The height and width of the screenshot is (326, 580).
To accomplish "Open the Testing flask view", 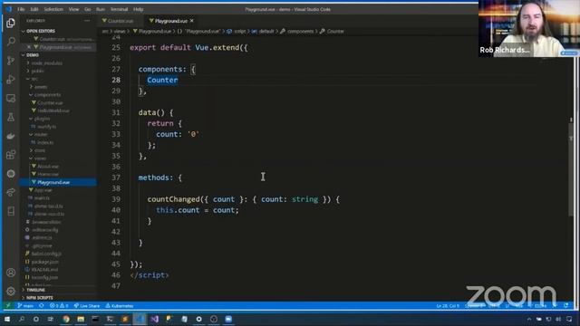I will coord(11,117).
